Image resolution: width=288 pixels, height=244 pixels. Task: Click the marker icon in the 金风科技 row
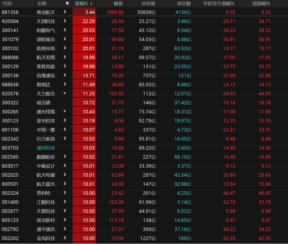point(65,238)
